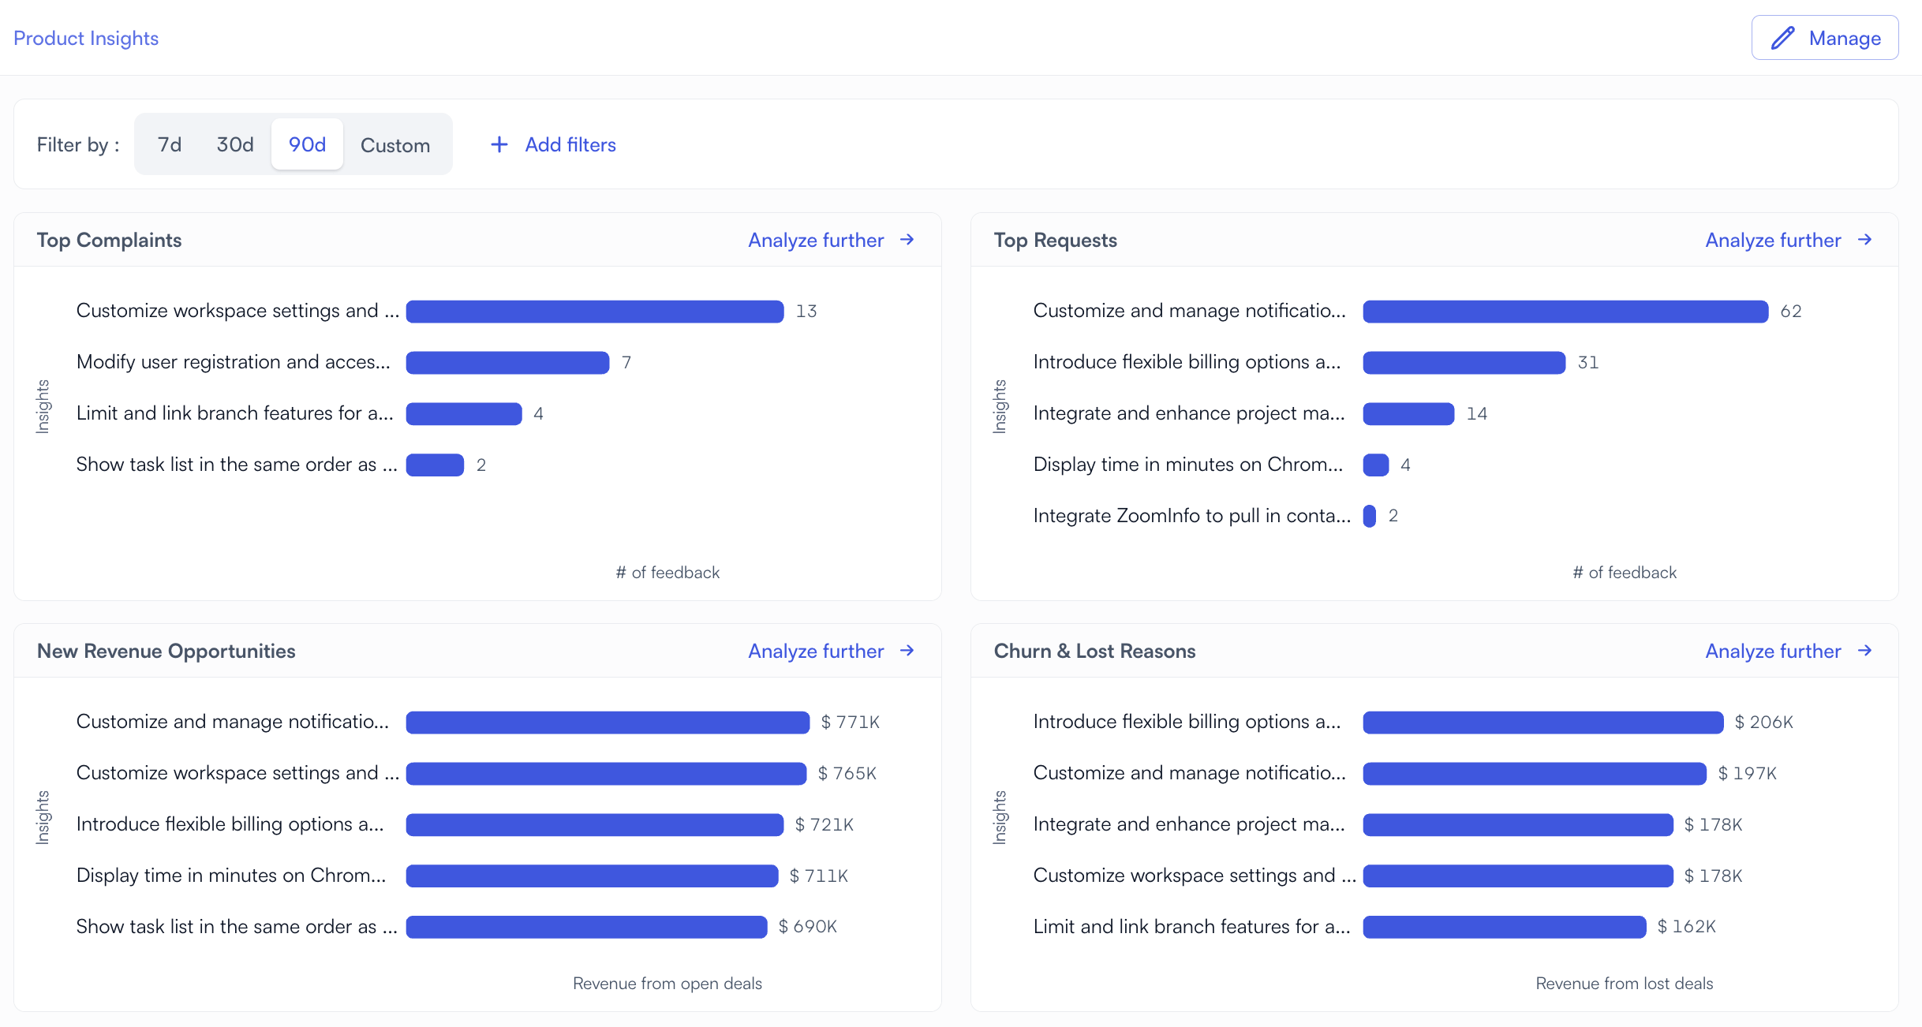
Task: Click the Top Complaints bar valued 2
Action: 435,465
